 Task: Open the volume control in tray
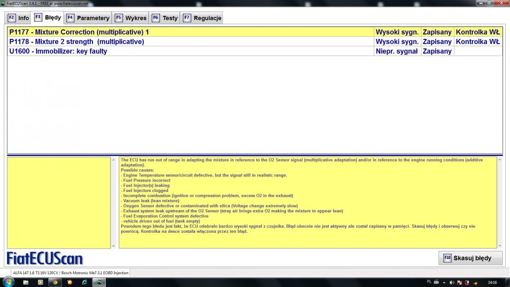pos(452,282)
